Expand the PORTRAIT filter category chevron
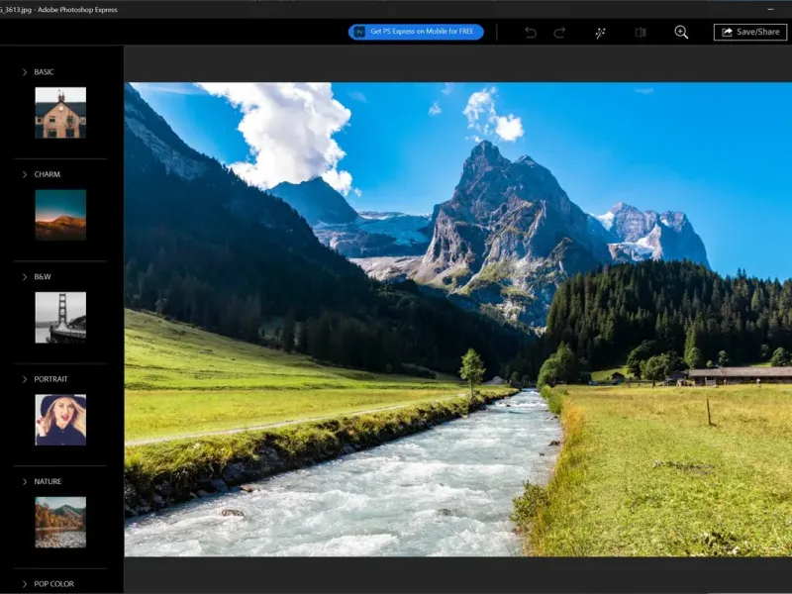792x594 pixels. (24, 379)
